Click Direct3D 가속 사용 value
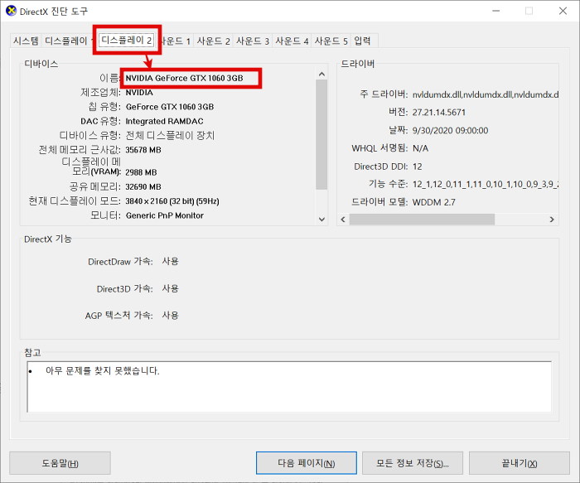Screen dimensions: 580x483 [170, 288]
